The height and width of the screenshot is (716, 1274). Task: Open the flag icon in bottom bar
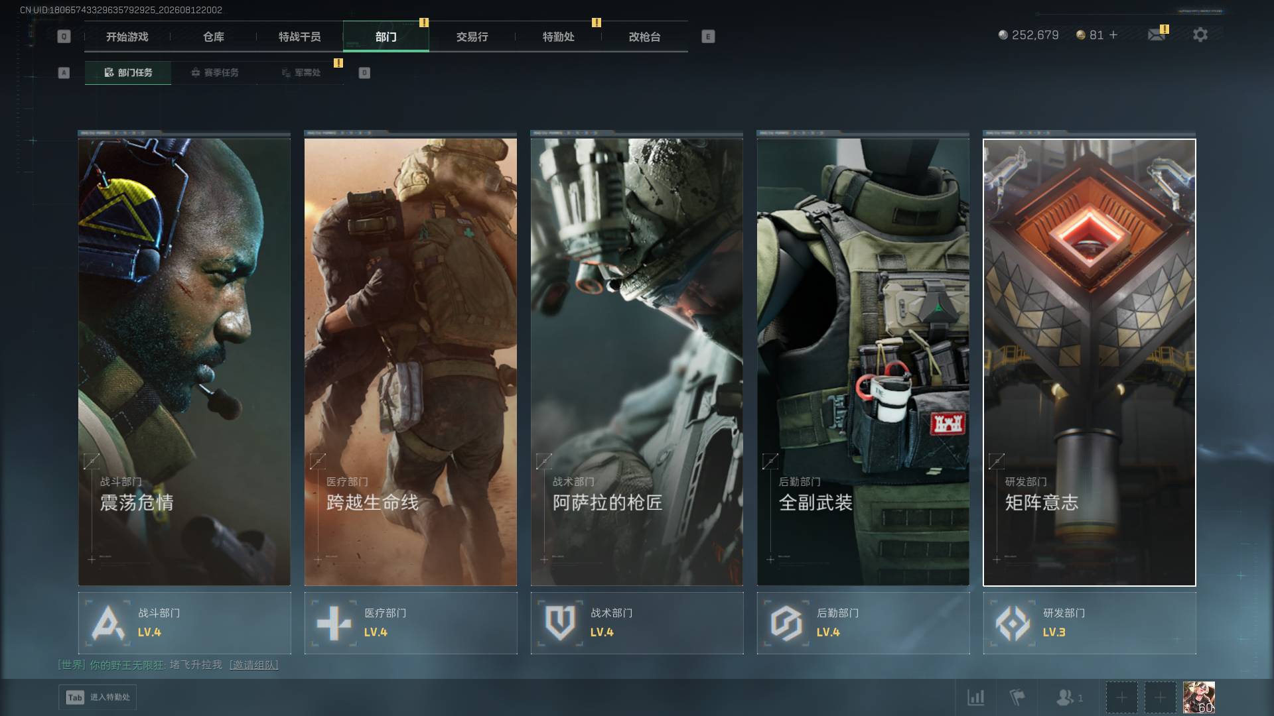coord(1017,697)
